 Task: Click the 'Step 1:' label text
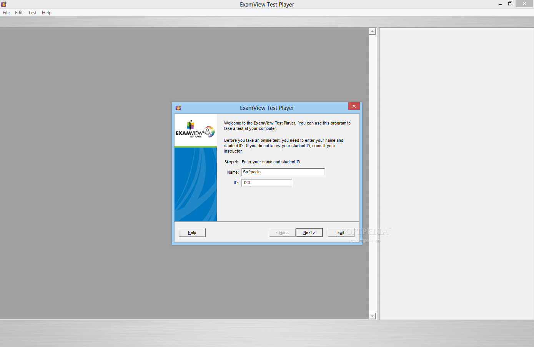[x=231, y=162]
